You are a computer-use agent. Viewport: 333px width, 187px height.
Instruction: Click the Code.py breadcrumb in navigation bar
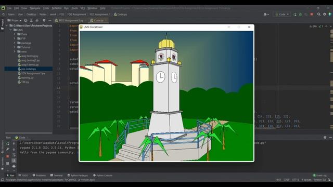tap(120, 15)
